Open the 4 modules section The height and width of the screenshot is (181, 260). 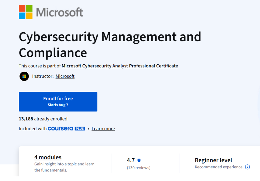coord(48,157)
